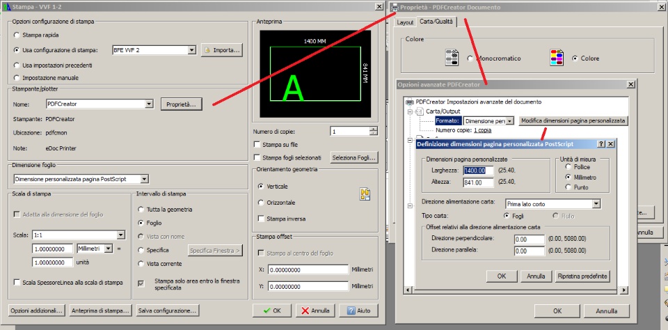This screenshot has height=330, width=668.
Task: Enable Stampa su file checkbox
Action: pos(257,145)
